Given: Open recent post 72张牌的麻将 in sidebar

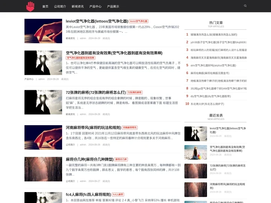Looking at the screenshot, I should 227,168.
